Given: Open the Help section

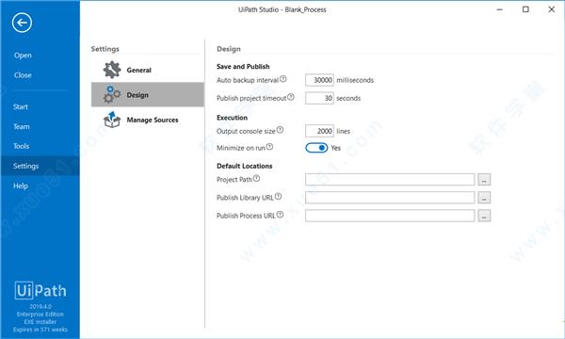Looking at the screenshot, I should tap(21, 186).
